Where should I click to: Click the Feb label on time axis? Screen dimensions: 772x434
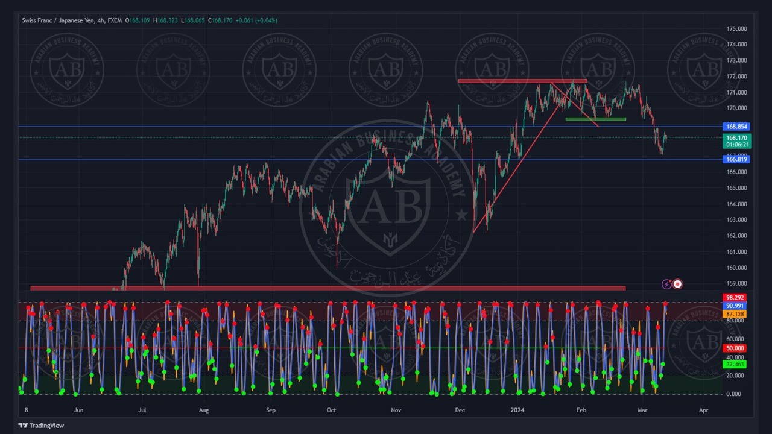[x=581, y=410]
